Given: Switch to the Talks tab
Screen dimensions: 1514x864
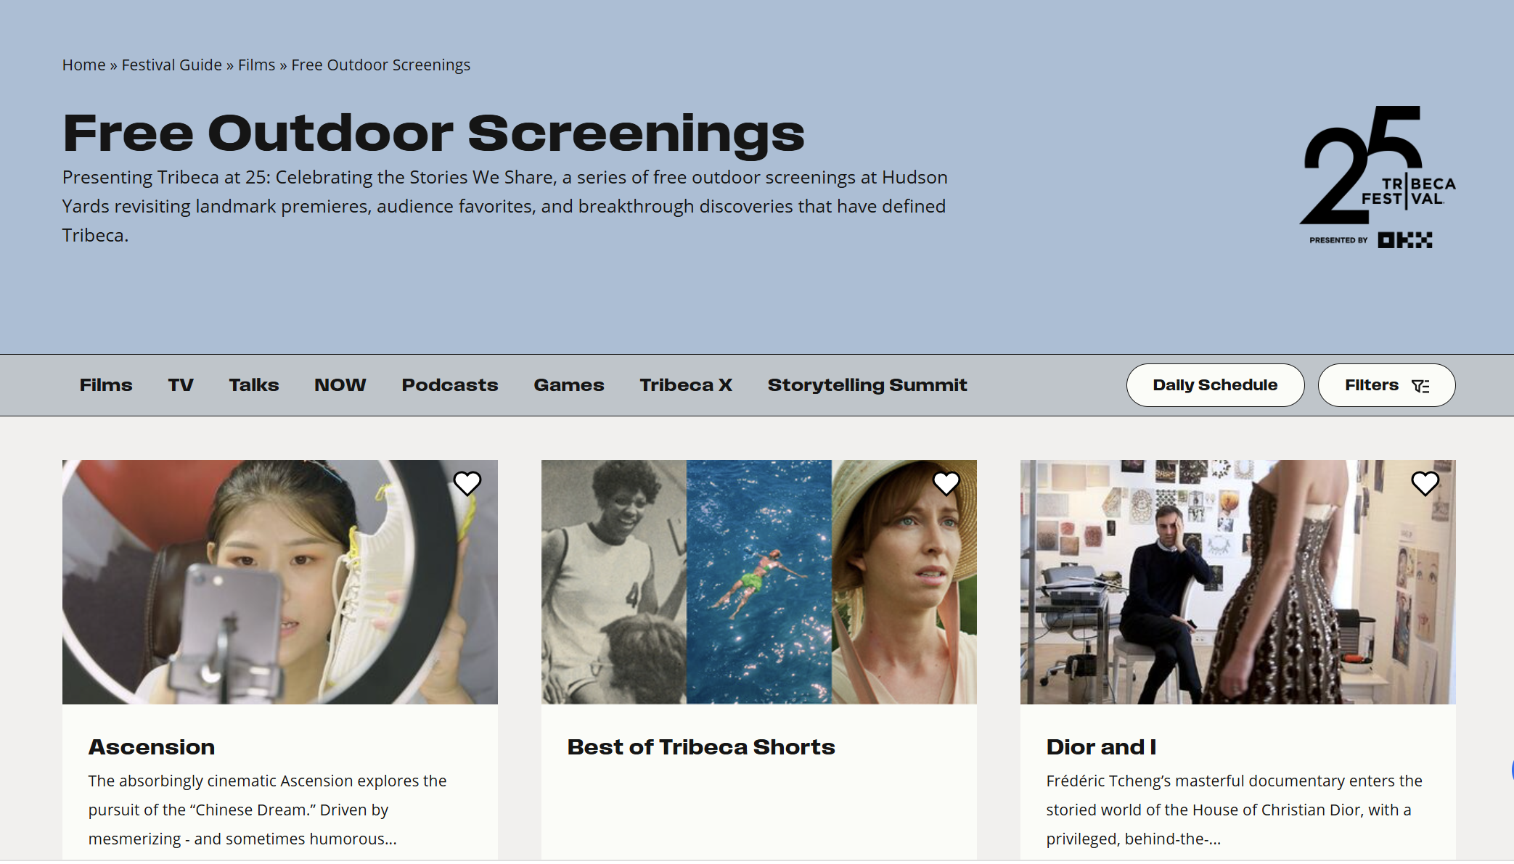Looking at the screenshot, I should click(254, 385).
